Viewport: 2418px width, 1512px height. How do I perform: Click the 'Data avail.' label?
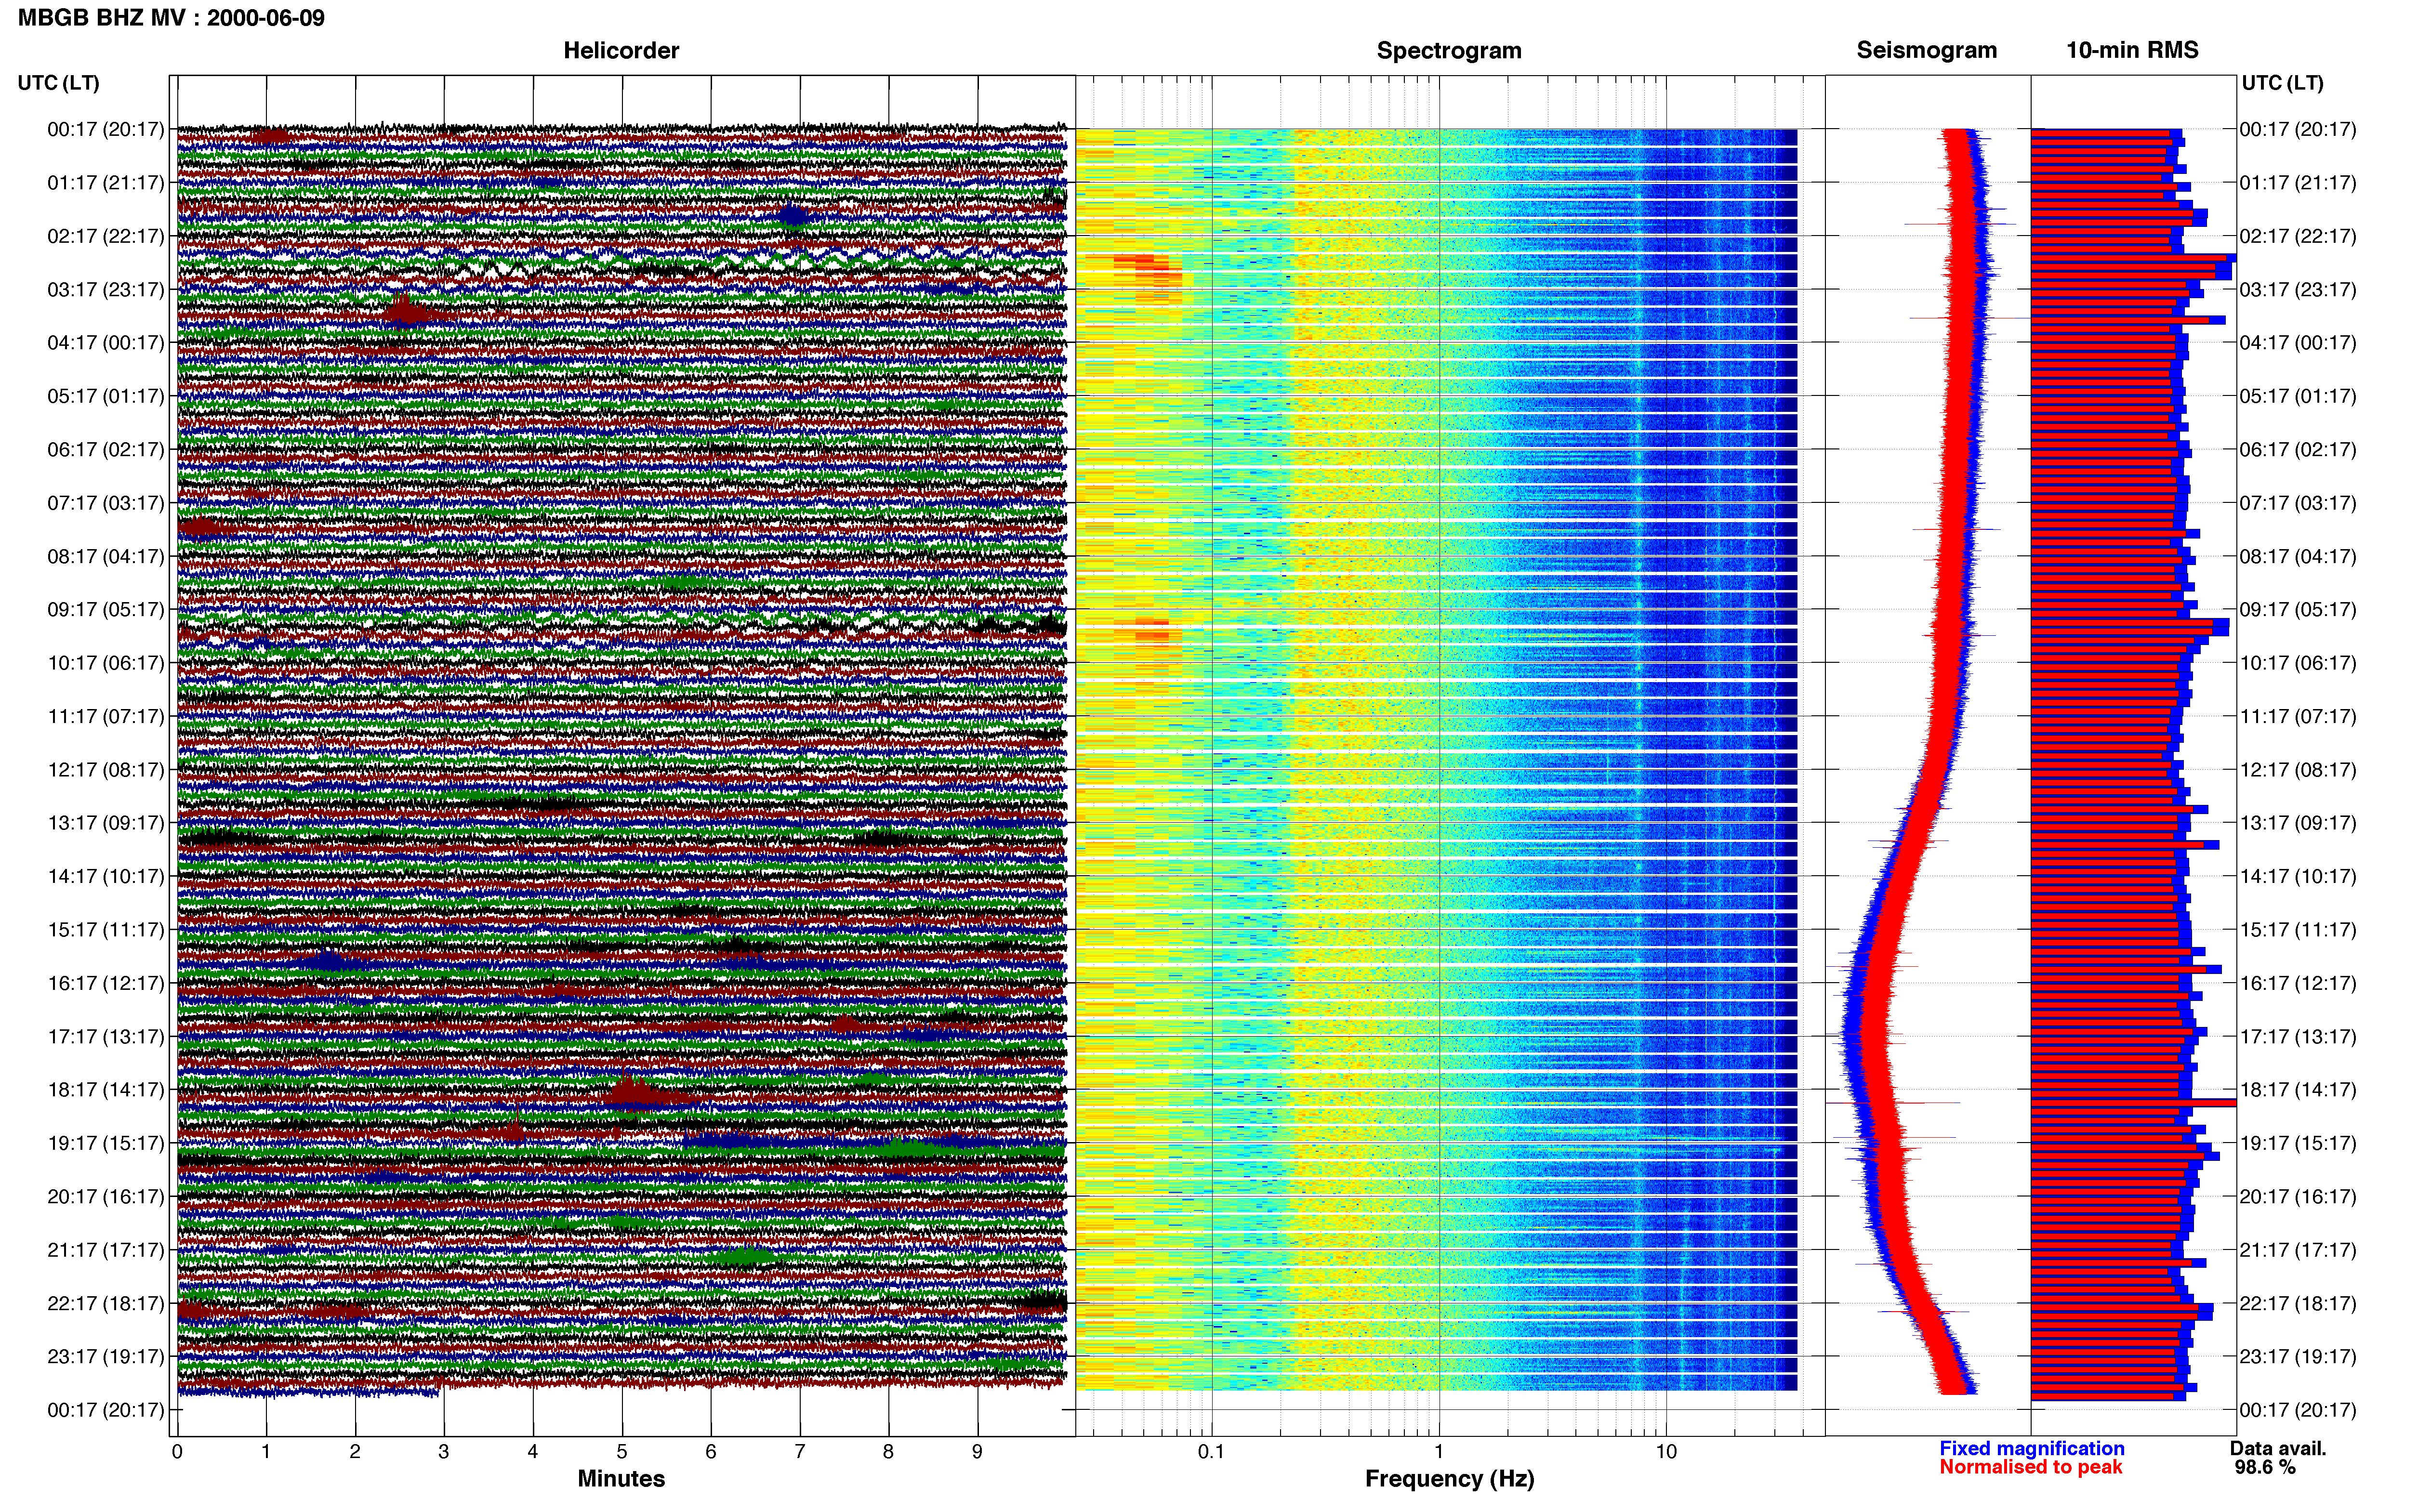click(2278, 1448)
